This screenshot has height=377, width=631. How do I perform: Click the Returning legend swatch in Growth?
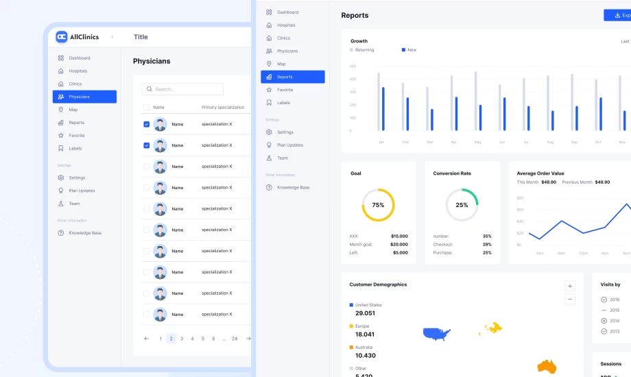point(351,50)
